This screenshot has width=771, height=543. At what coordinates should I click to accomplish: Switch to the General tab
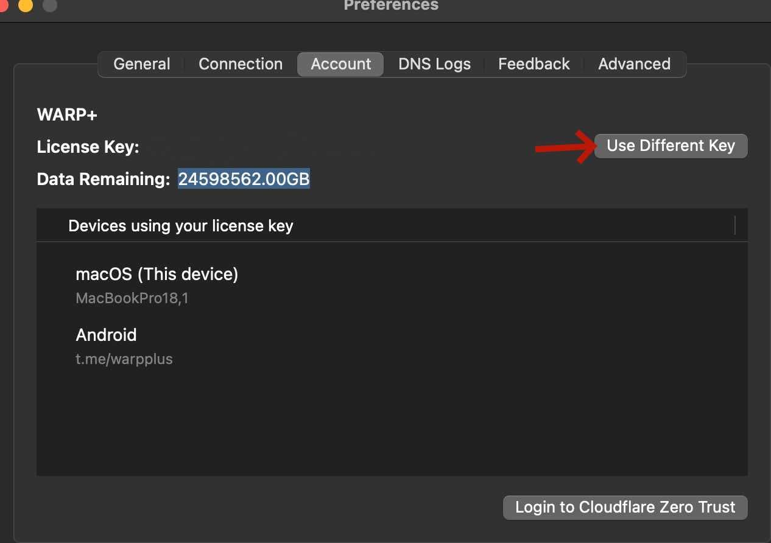[142, 64]
